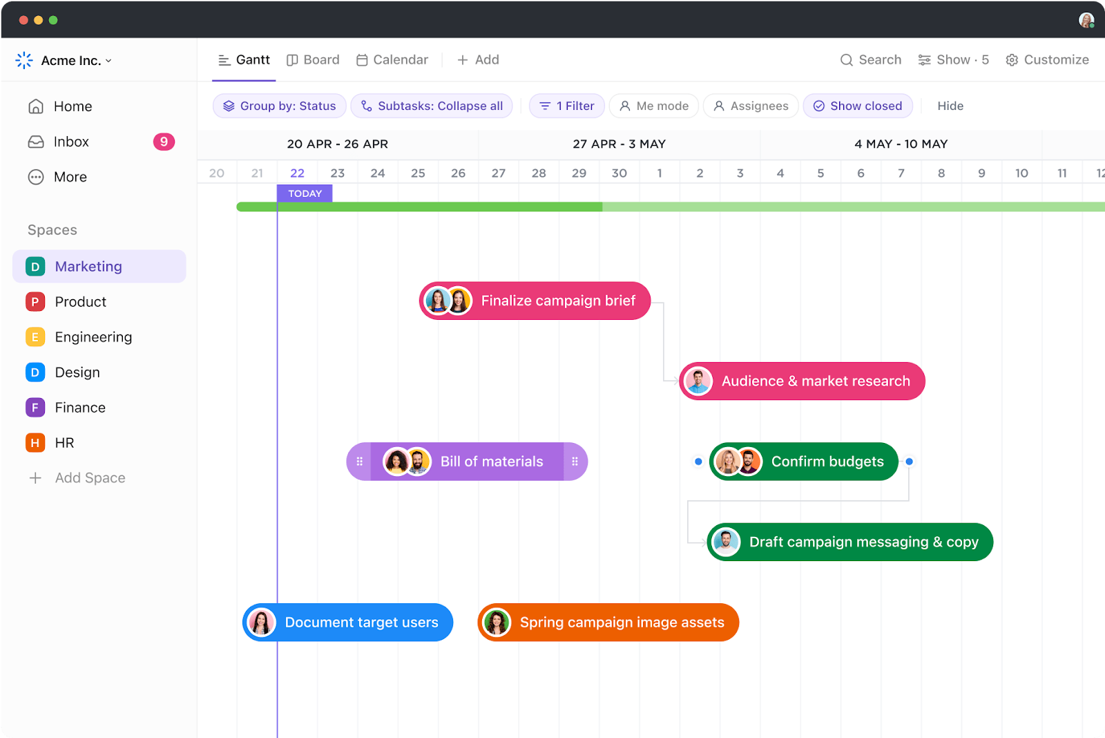Click Add Space in the sidebar
Screen dimensions: 1105x738
89,477
